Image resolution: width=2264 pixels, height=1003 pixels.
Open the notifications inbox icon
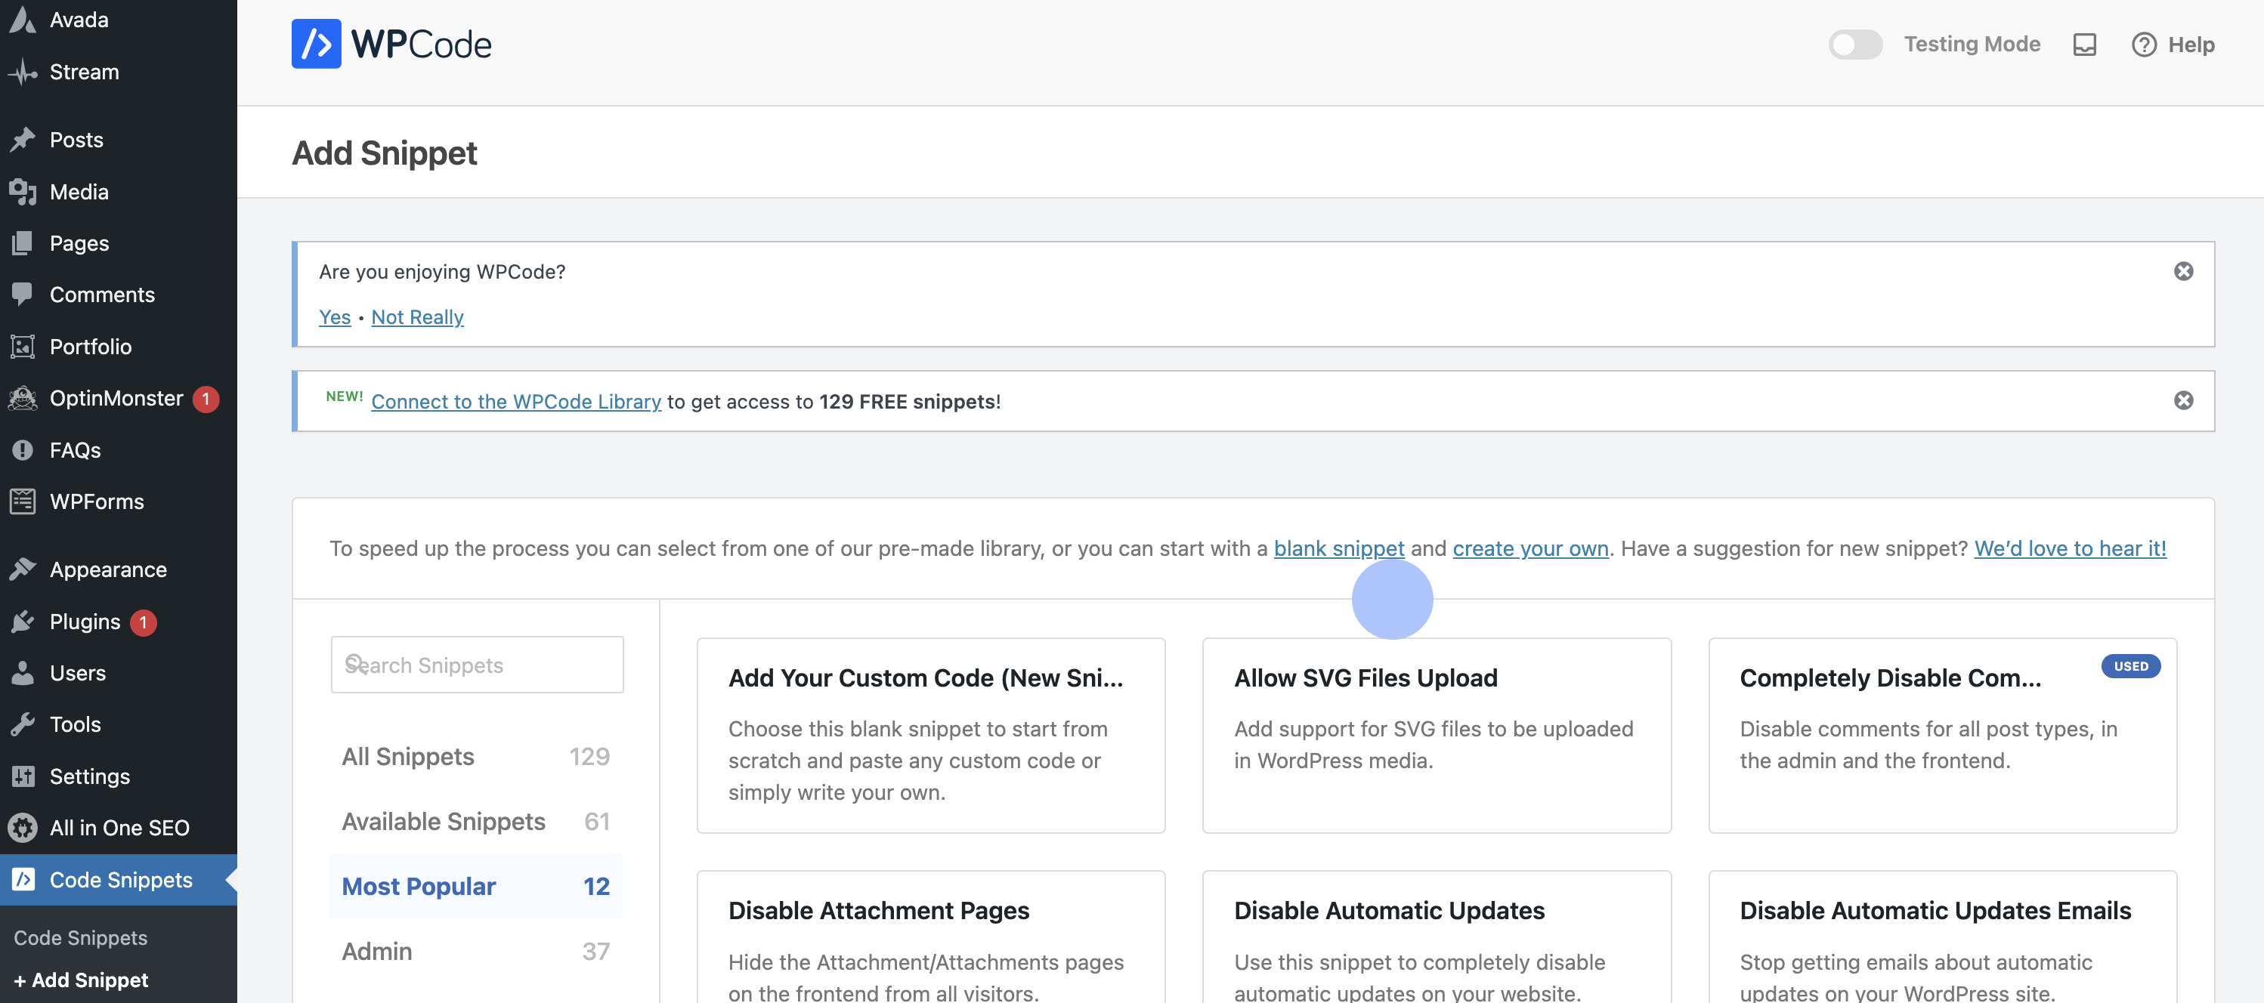pos(2084,45)
